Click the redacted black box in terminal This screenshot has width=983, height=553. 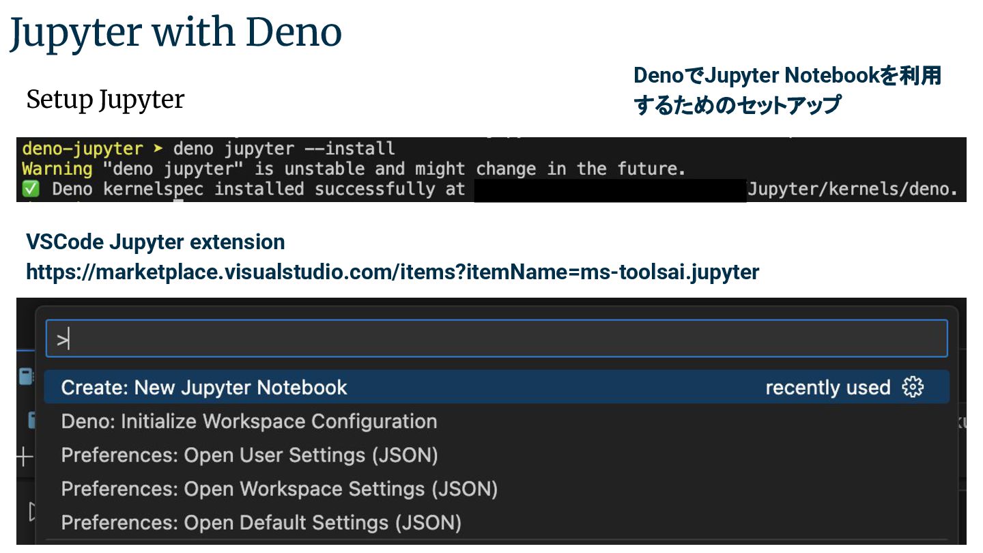coord(610,190)
